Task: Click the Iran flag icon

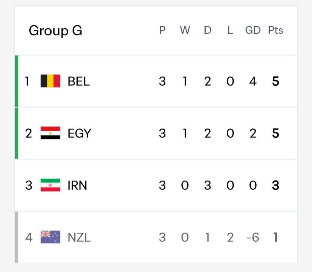Action: [50, 185]
